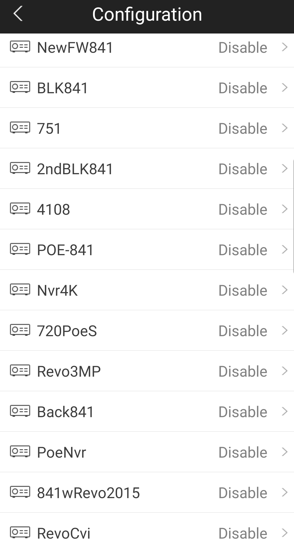Click the device icon beside 4108
294x552 pixels.
(20, 209)
